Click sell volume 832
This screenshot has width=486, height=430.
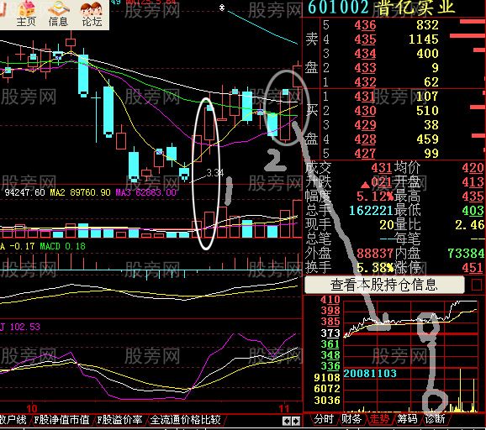(x=427, y=25)
